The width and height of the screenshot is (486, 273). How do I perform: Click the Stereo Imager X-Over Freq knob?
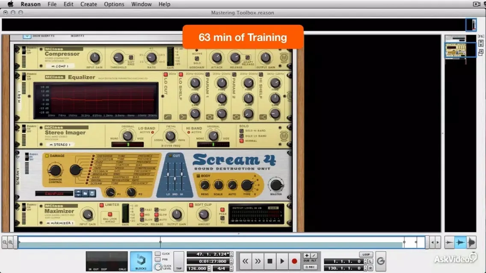click(x=170, y=136)
